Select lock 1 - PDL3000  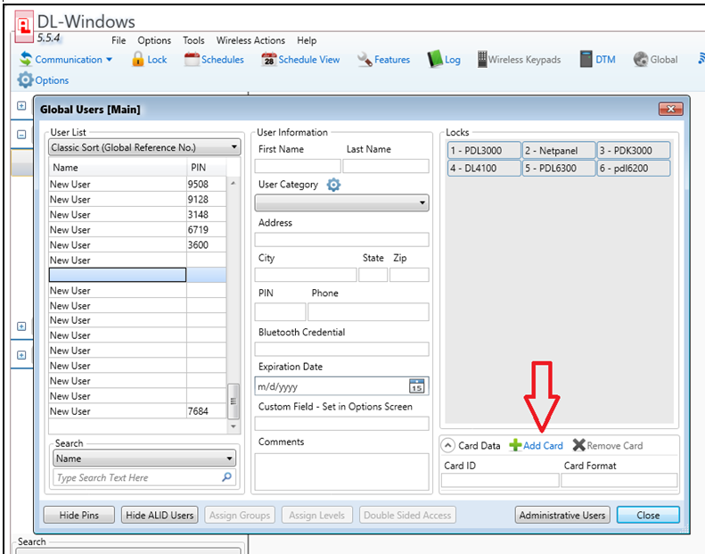[x=484, y=150]
